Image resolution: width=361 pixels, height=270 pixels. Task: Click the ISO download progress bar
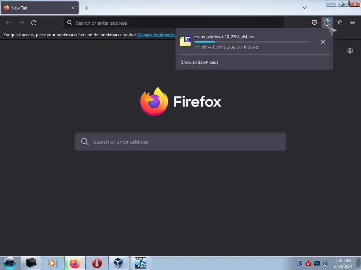pyautogui.click(x=252, y=42)
